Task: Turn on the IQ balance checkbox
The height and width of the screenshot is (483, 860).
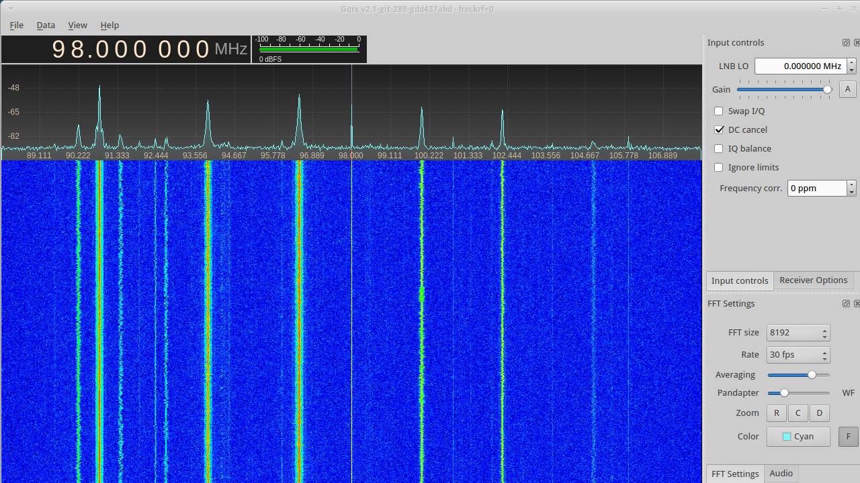Action: pos(719,148)
